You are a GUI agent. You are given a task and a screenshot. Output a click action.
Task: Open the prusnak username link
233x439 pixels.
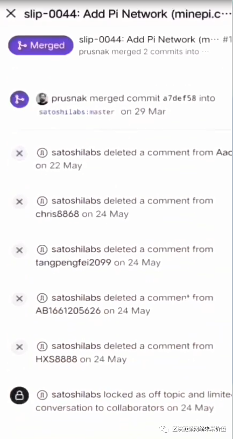click(x=69, y=98)
